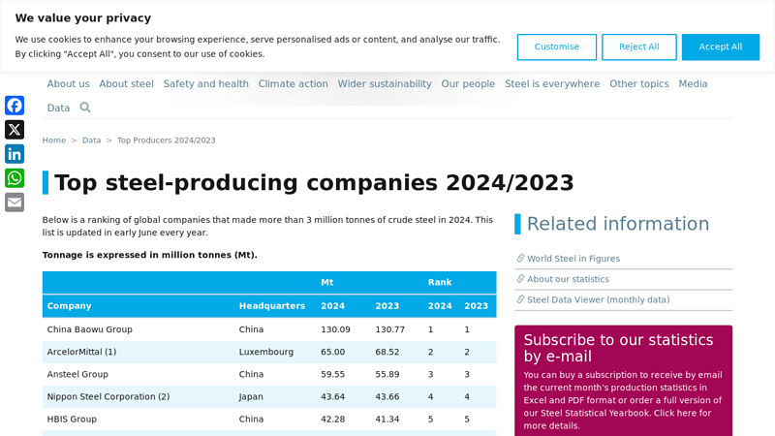Open Our people menu

468,83
